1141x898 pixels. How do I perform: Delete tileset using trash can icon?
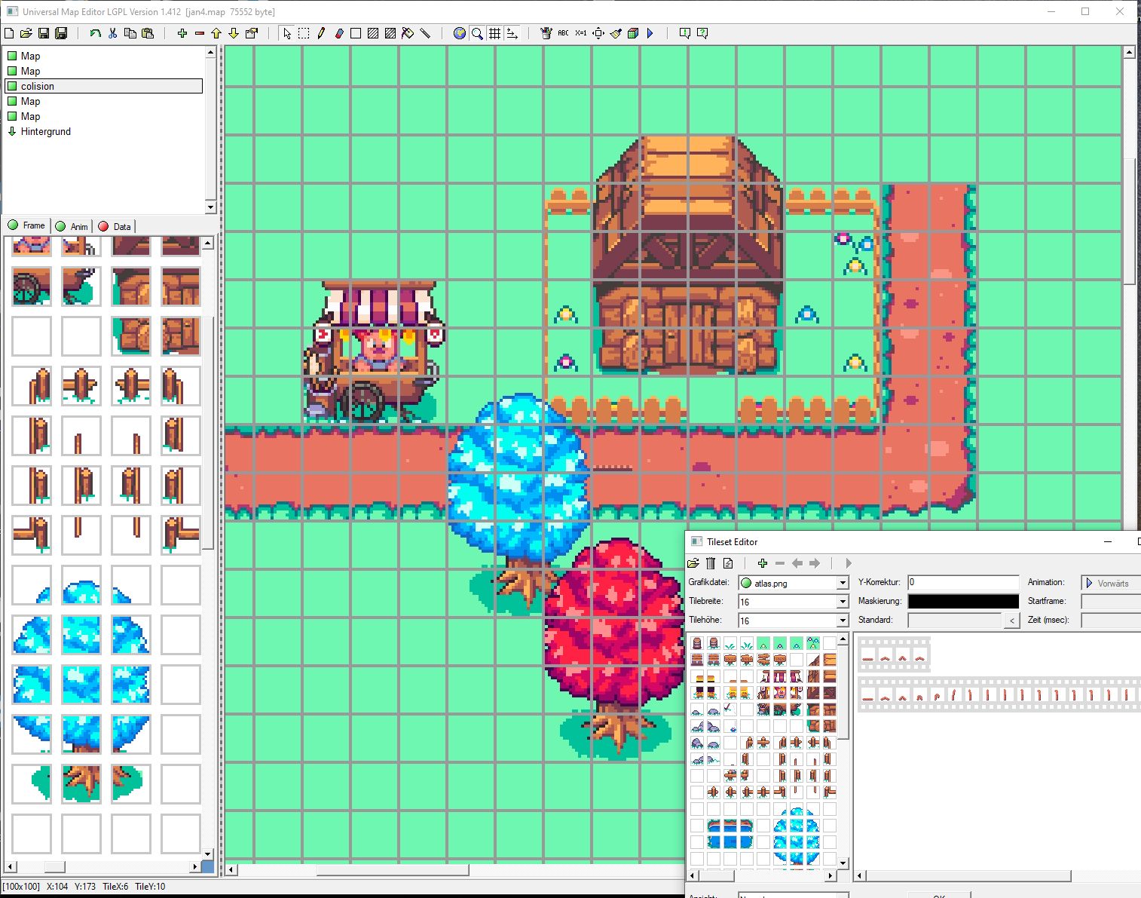tap(711, 563)
